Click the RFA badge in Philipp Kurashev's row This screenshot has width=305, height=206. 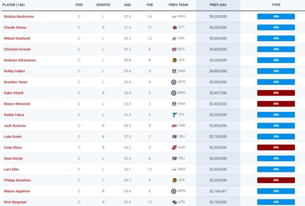pos(276,181)
